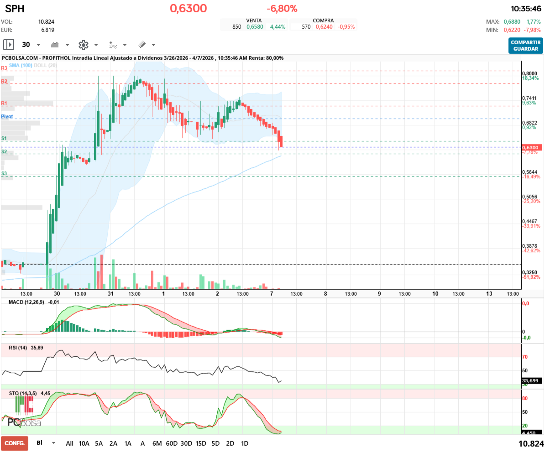The image size is (550, 453).
Task: Expand the chart type dropdown arrow
Action: pyautogui.click(x=67, y=45)
